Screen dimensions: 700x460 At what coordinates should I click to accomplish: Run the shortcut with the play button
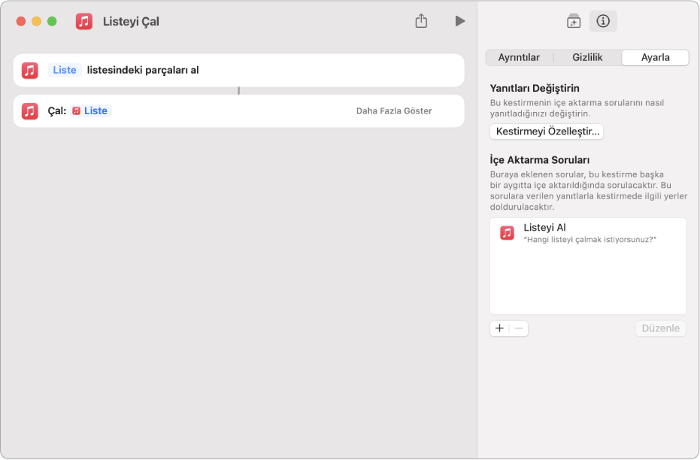click(x=460, y=21)
